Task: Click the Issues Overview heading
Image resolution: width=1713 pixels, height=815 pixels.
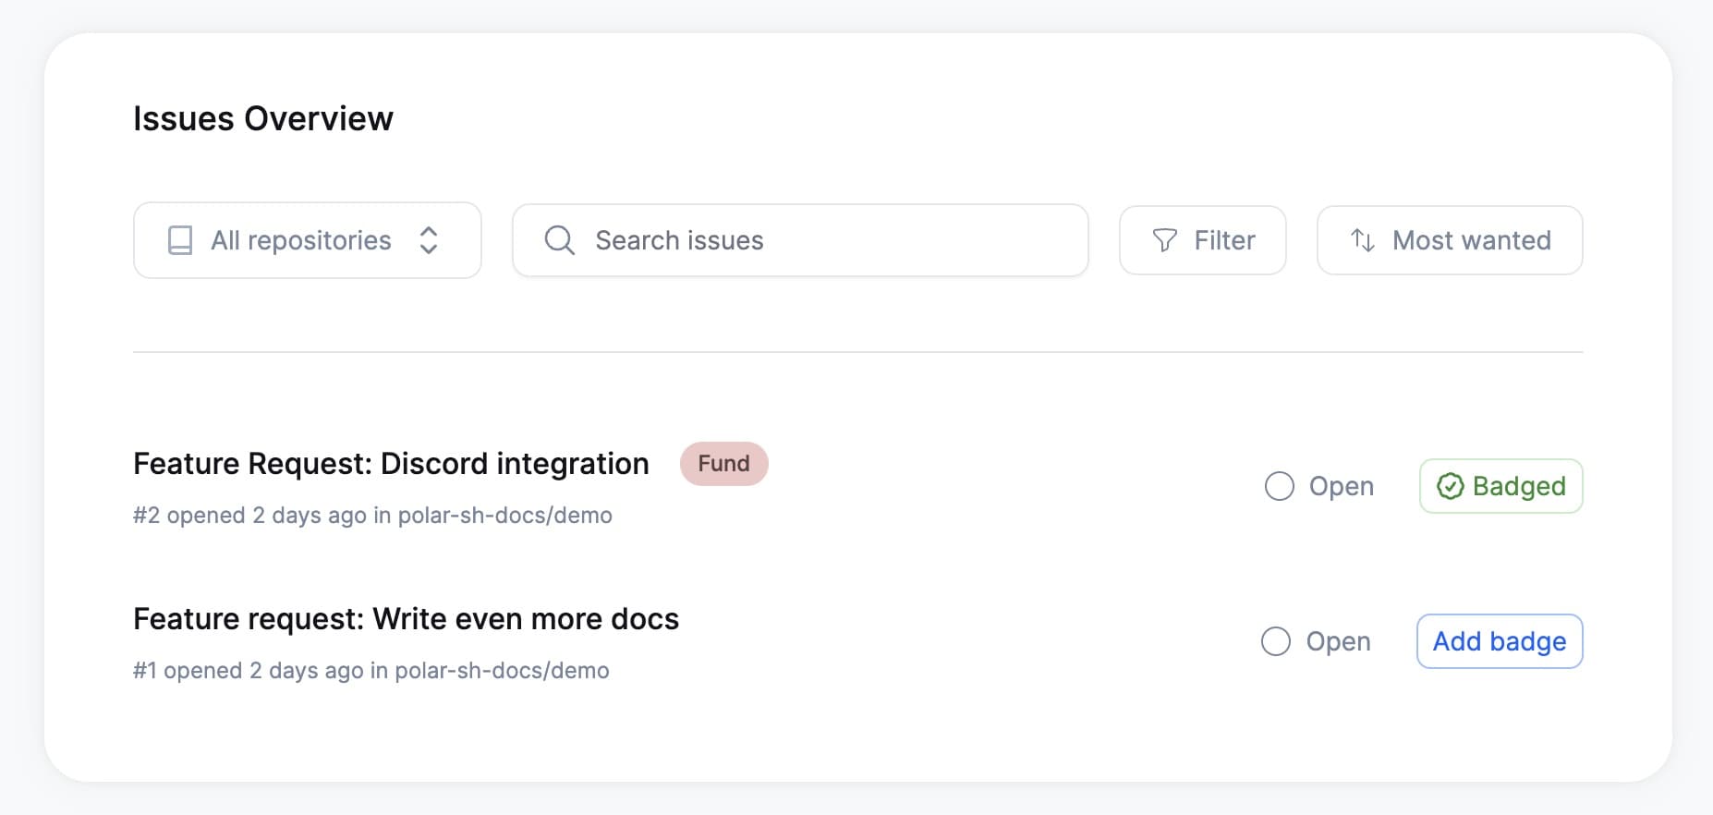Action: pyautogui.click(x=263, y=118)
